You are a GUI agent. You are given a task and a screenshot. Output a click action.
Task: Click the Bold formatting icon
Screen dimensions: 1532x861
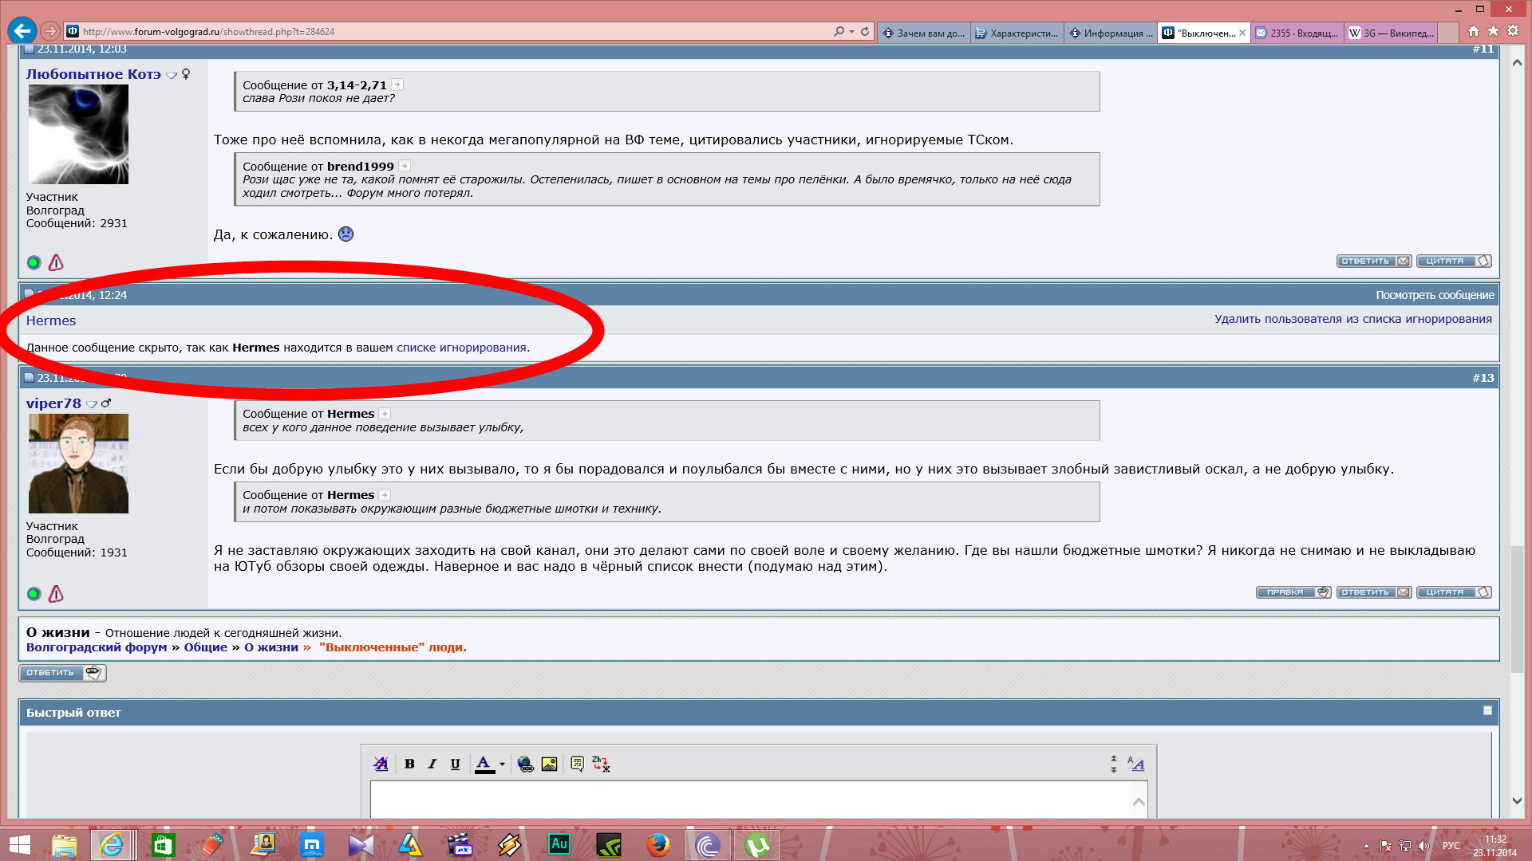[x=409, y=764]
